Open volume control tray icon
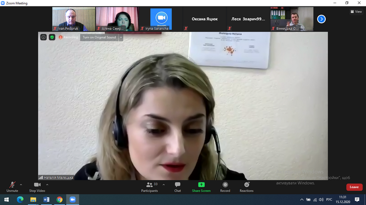 [x=322, y=200]
